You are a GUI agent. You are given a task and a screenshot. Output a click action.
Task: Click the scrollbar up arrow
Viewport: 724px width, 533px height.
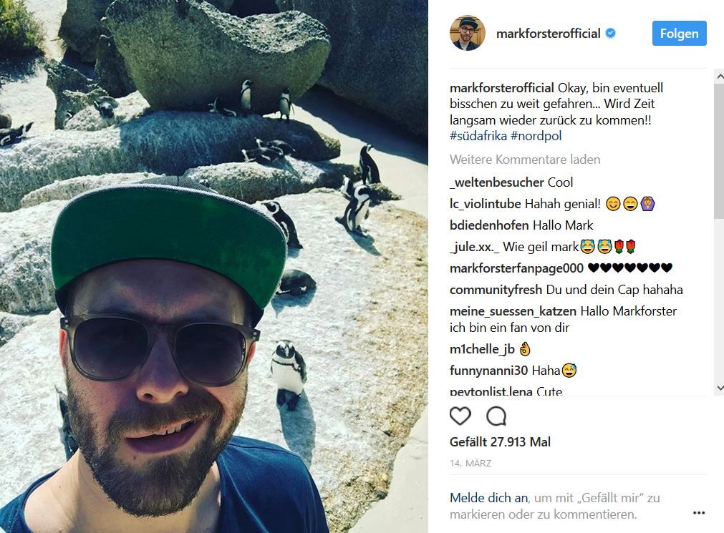[720, 77]
